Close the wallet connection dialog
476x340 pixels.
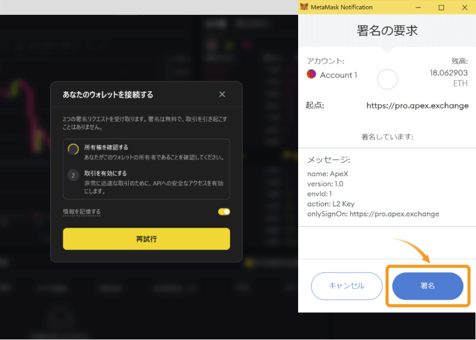coord(223,94)
